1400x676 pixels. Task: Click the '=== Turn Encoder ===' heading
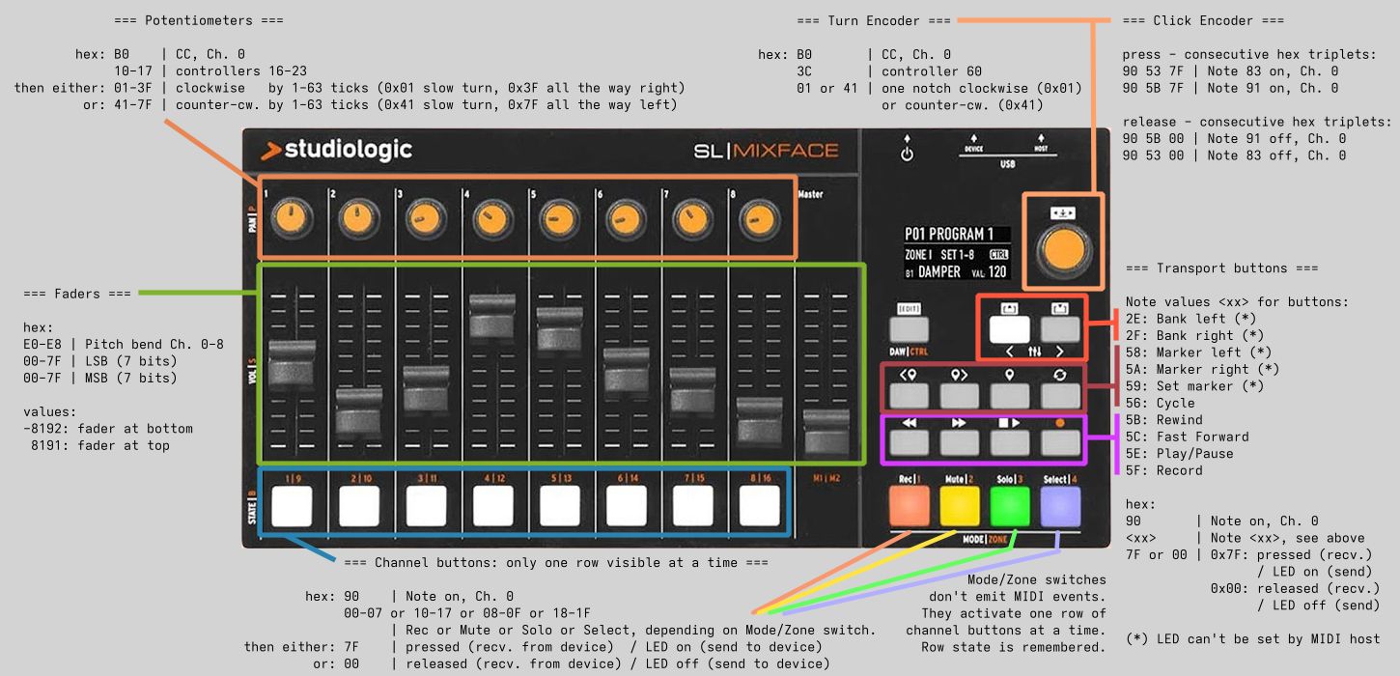[x=874, y=20]
